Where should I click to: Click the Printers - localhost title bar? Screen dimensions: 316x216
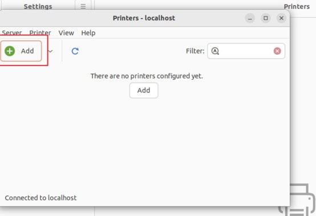coord(144,18)
